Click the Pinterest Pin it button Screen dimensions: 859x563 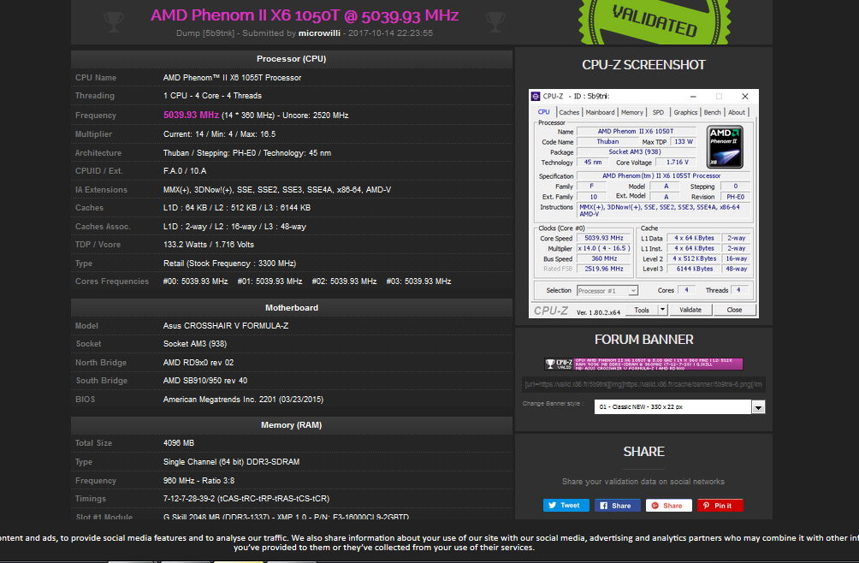[x=720, y=506]
